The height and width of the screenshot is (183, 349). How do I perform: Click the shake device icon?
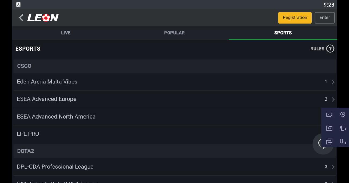[x=343, y=128]
